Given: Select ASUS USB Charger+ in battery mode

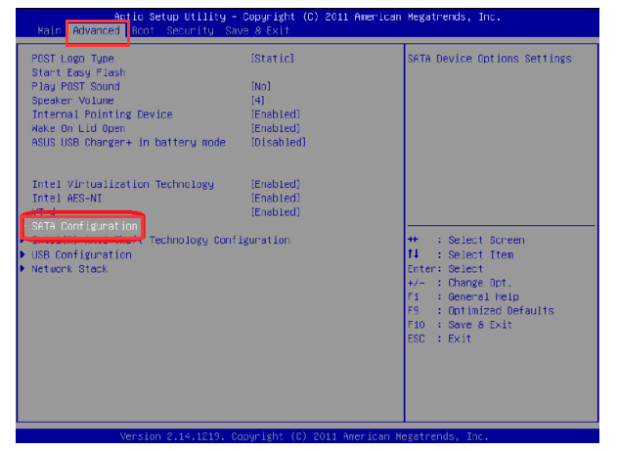Looking at the screenshot, I should tap(128, 142).
